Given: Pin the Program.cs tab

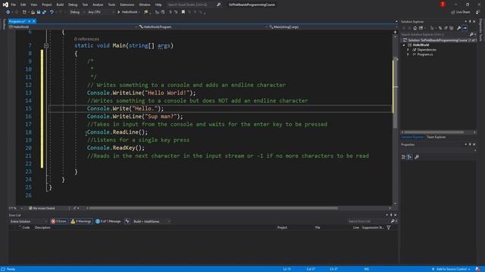Looking at the screenshot, I should (29, 21).
